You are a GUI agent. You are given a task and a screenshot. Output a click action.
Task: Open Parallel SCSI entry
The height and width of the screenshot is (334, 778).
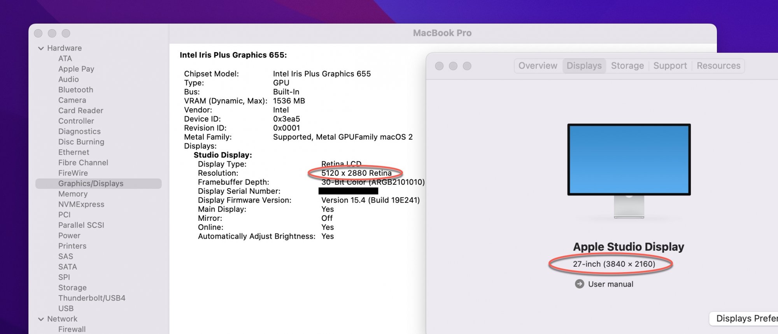pos(81,225)
